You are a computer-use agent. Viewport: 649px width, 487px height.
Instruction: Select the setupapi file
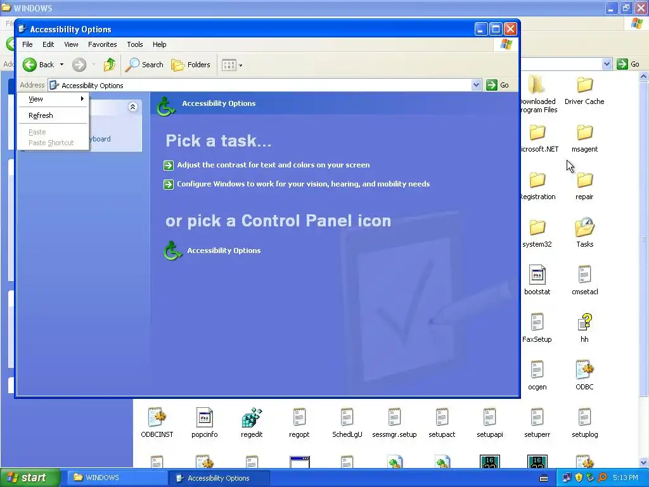point(490,423)
